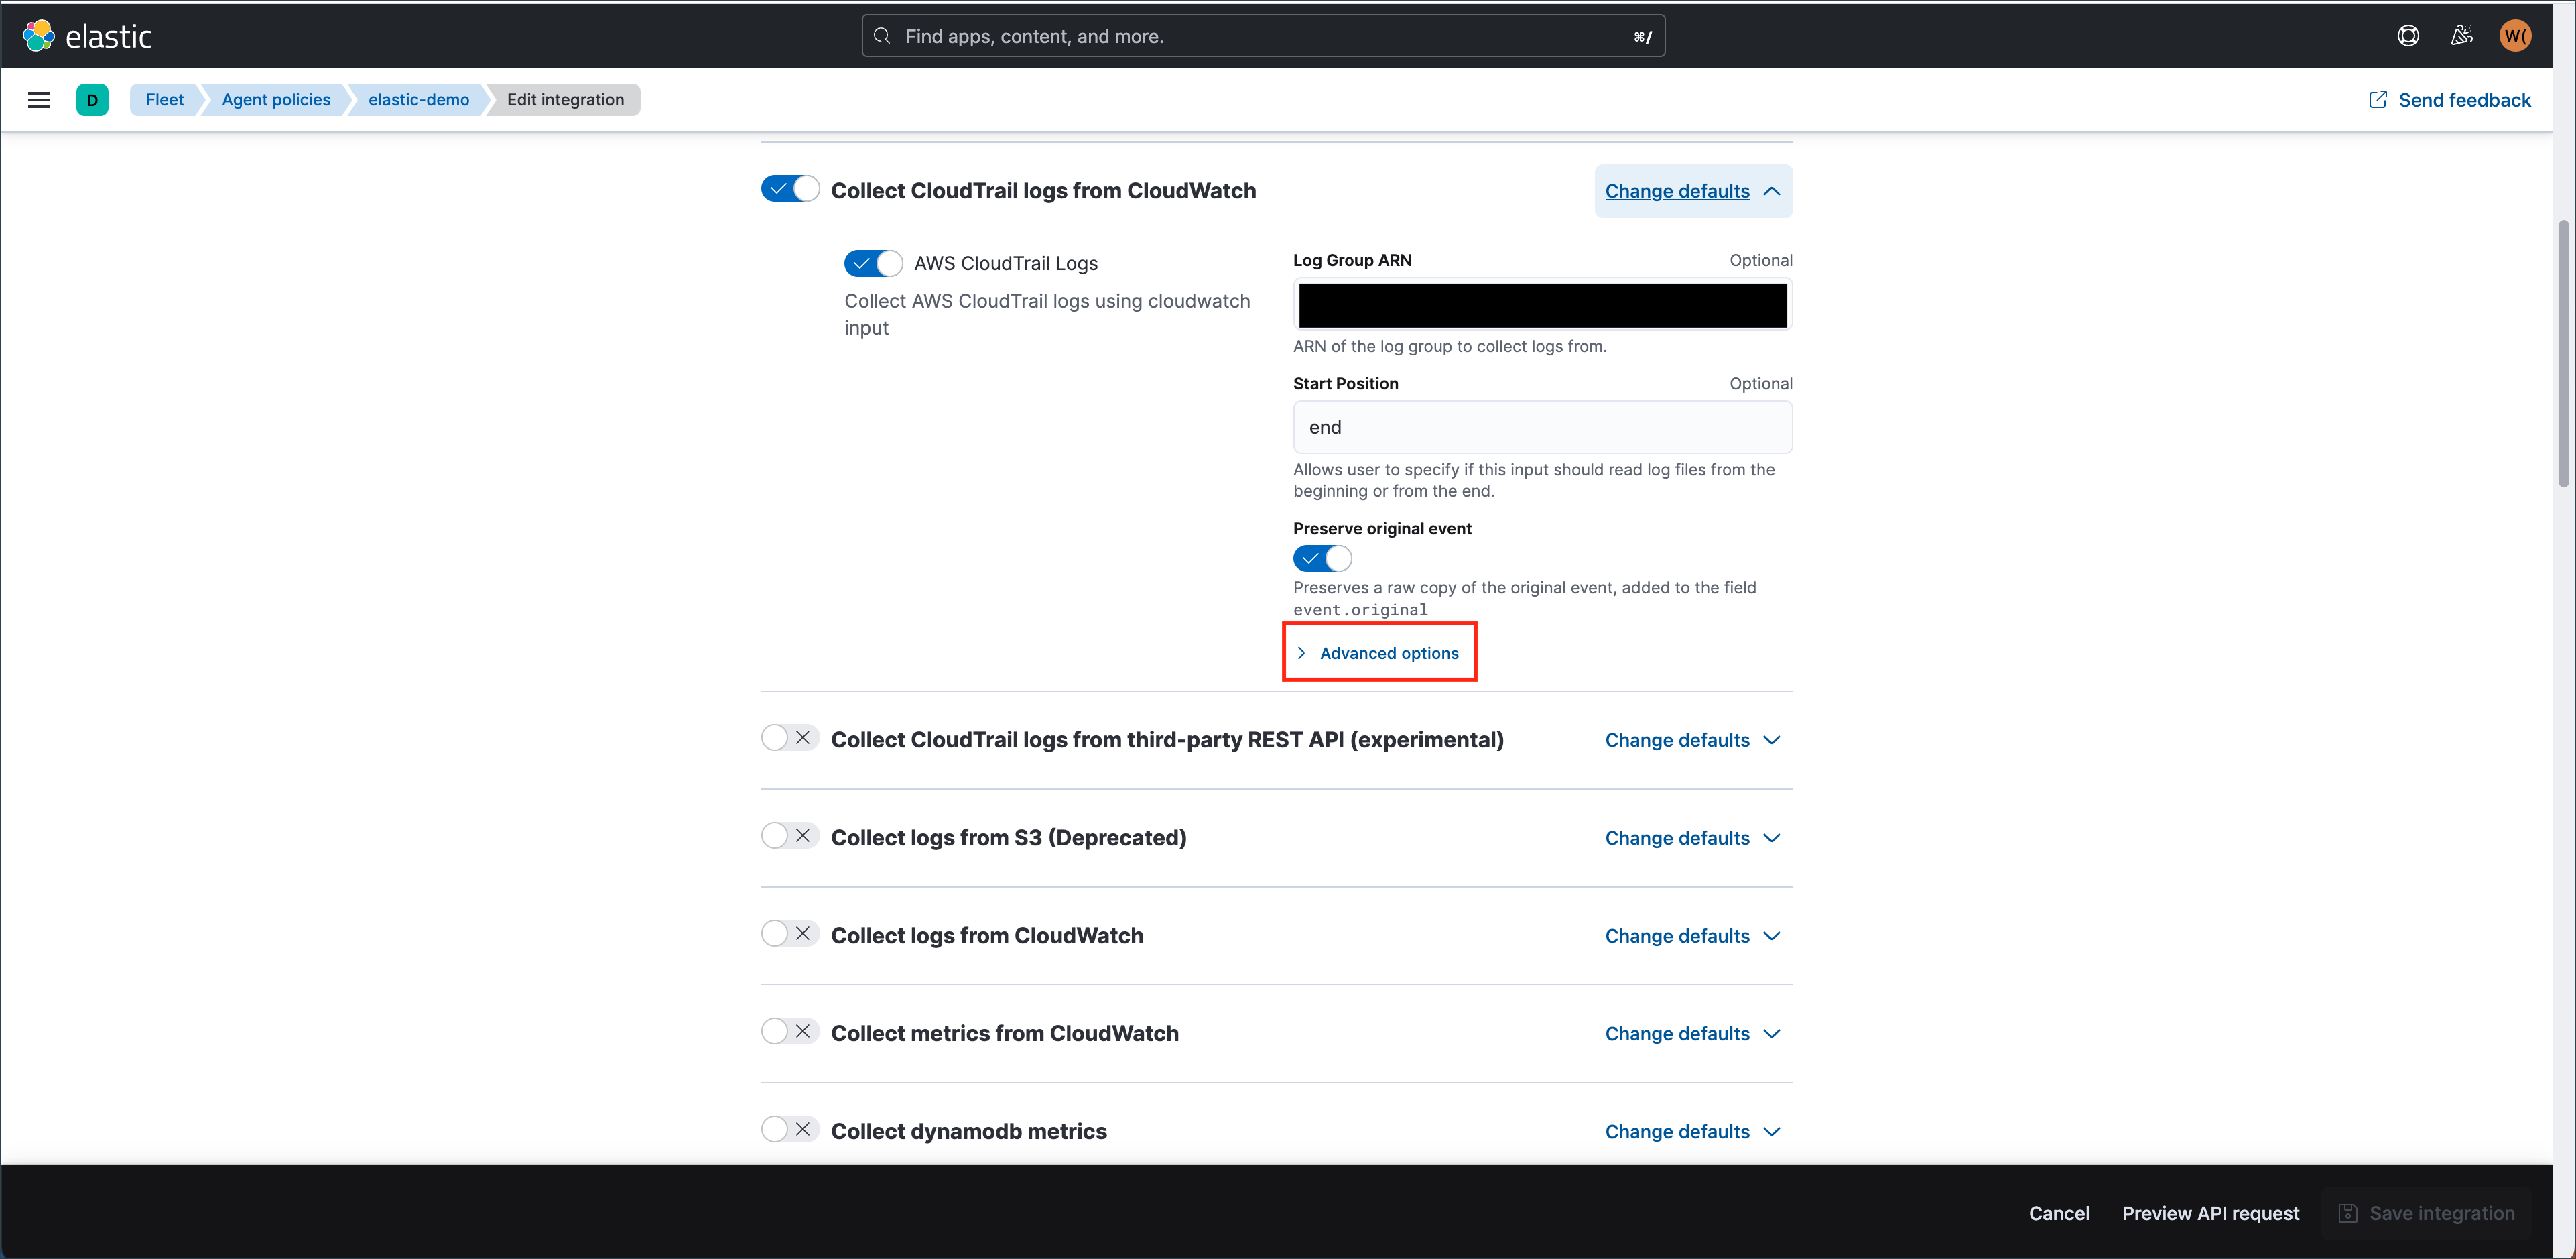Click the Start Position input field

pyautogui.click(x=1542, y=427)
